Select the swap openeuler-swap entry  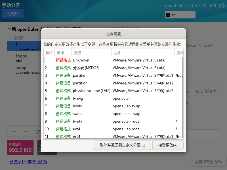[24, 70]
